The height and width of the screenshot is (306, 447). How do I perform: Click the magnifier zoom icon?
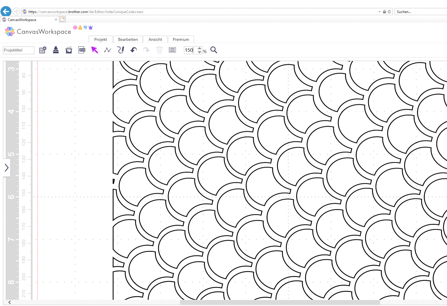click(x=214, y=50)
